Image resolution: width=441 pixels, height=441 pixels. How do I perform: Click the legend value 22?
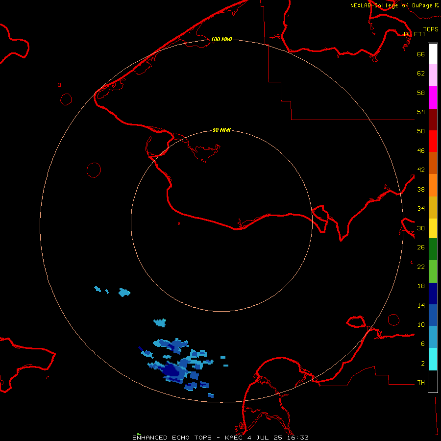[421, 267]
